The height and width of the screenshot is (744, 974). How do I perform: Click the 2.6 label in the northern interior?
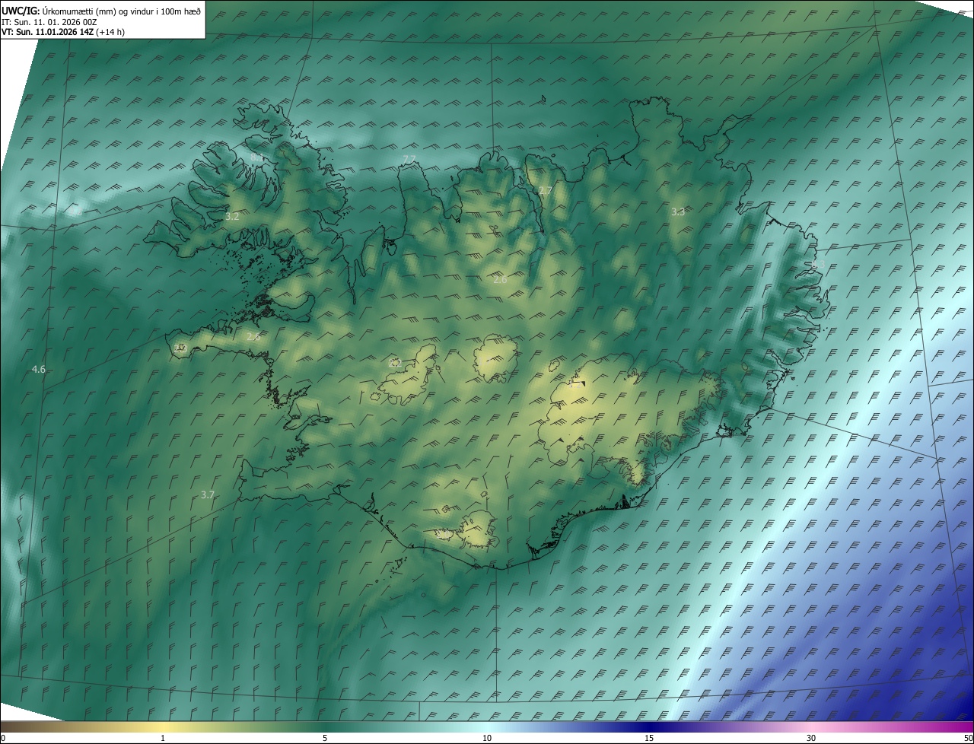coord(500,280)
